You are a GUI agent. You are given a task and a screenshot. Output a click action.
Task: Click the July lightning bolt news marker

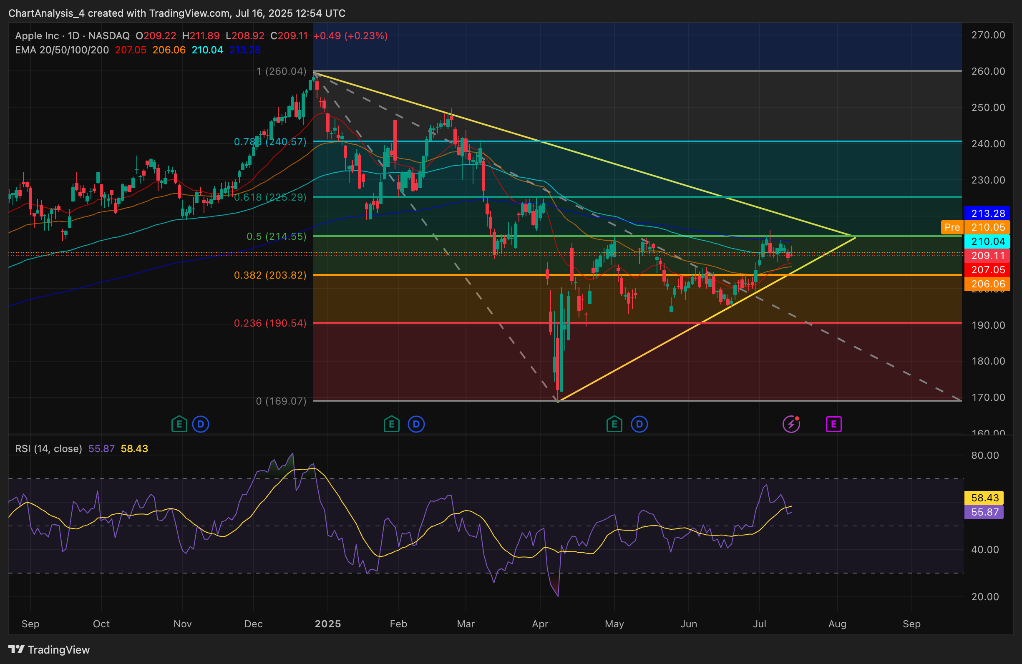click(791, 425)
